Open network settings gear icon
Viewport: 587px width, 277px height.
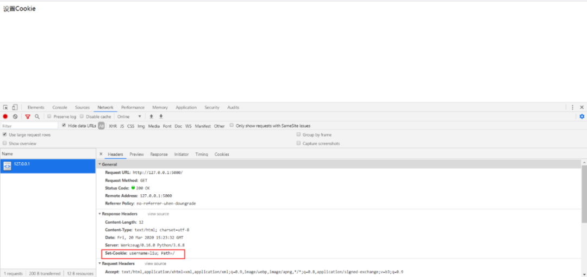tap(582, 116)
